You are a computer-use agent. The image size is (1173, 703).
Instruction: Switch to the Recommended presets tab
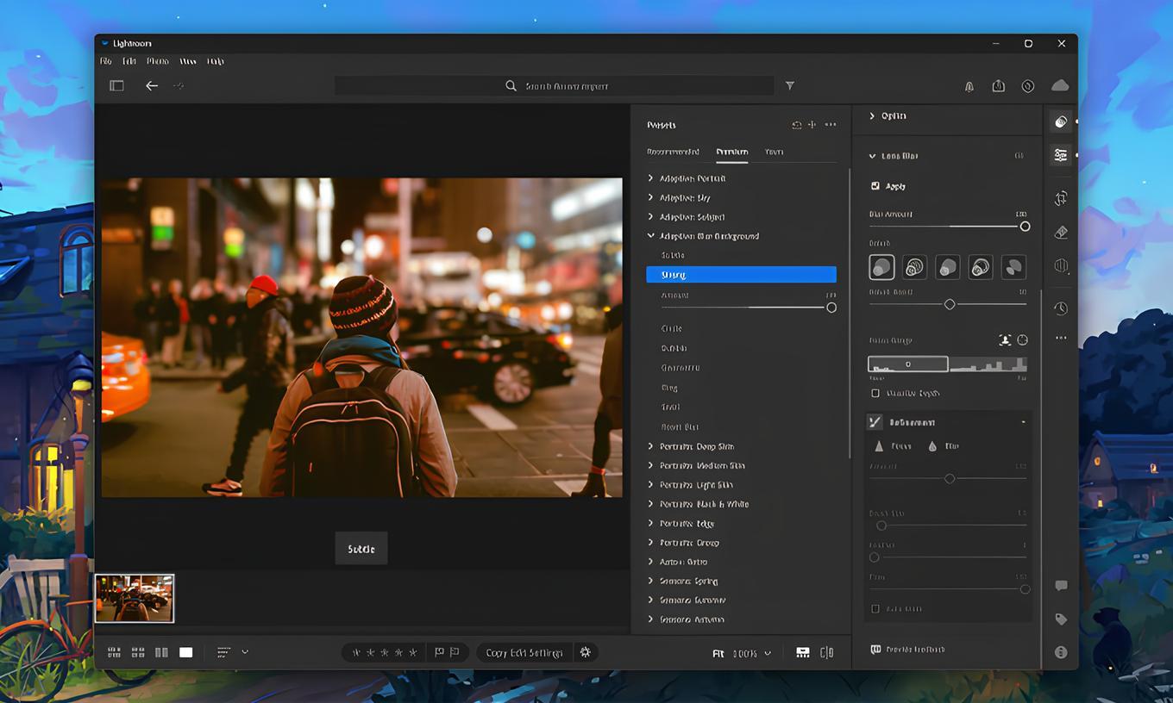(x=673, y=152)
